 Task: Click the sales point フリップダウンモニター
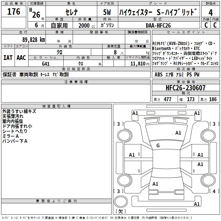pyautogui.click(x=166, y=53)
